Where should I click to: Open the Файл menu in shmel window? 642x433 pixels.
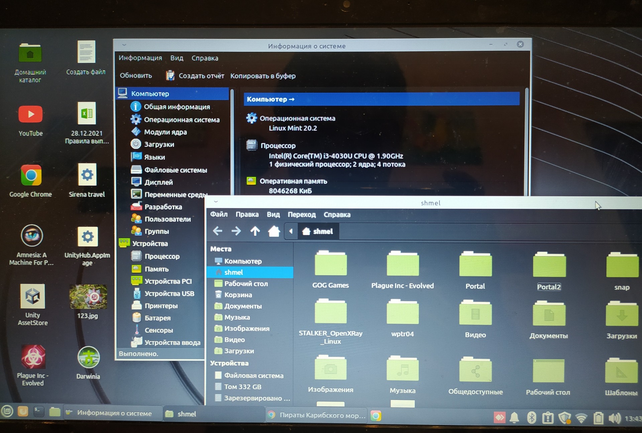(219, 214)
